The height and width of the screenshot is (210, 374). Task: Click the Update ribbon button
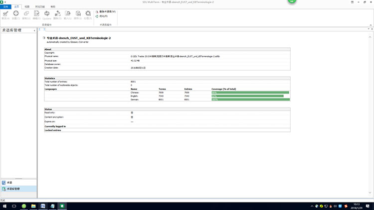pos(47,15)
